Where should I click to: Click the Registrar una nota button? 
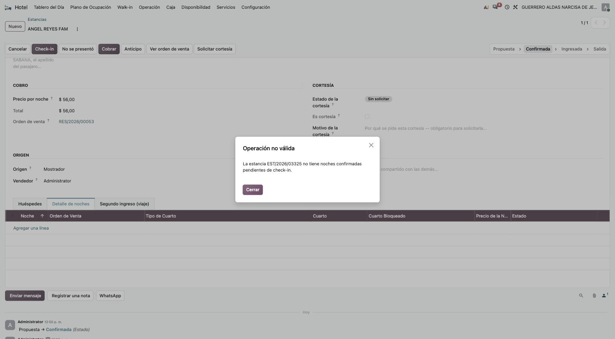pyautogui.click(x=71, y=296)
